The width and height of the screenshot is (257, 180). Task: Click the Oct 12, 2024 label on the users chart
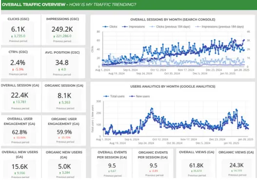tap(160, 140)
